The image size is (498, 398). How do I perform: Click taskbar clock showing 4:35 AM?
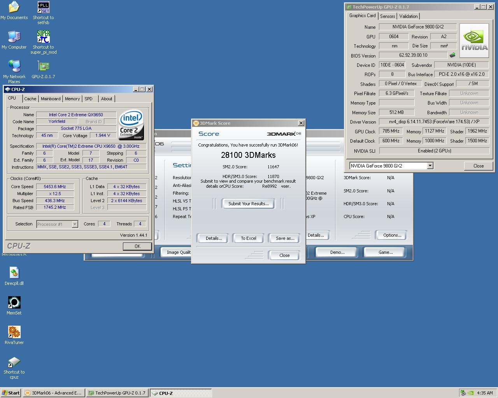pyautogui.click(x=485, y=393)
